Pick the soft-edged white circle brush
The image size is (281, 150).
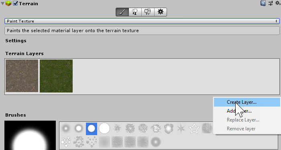coord(79,128)
